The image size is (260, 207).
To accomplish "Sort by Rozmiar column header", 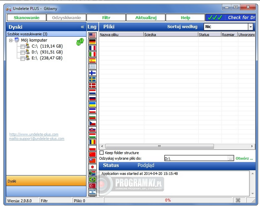I will tap(230, 34).
